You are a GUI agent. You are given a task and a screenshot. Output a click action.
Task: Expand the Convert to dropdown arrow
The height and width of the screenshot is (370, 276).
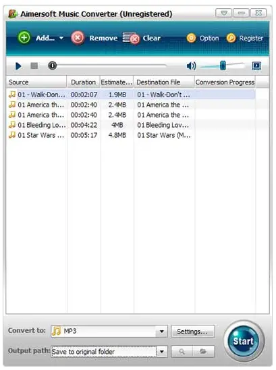coord(161,332)
